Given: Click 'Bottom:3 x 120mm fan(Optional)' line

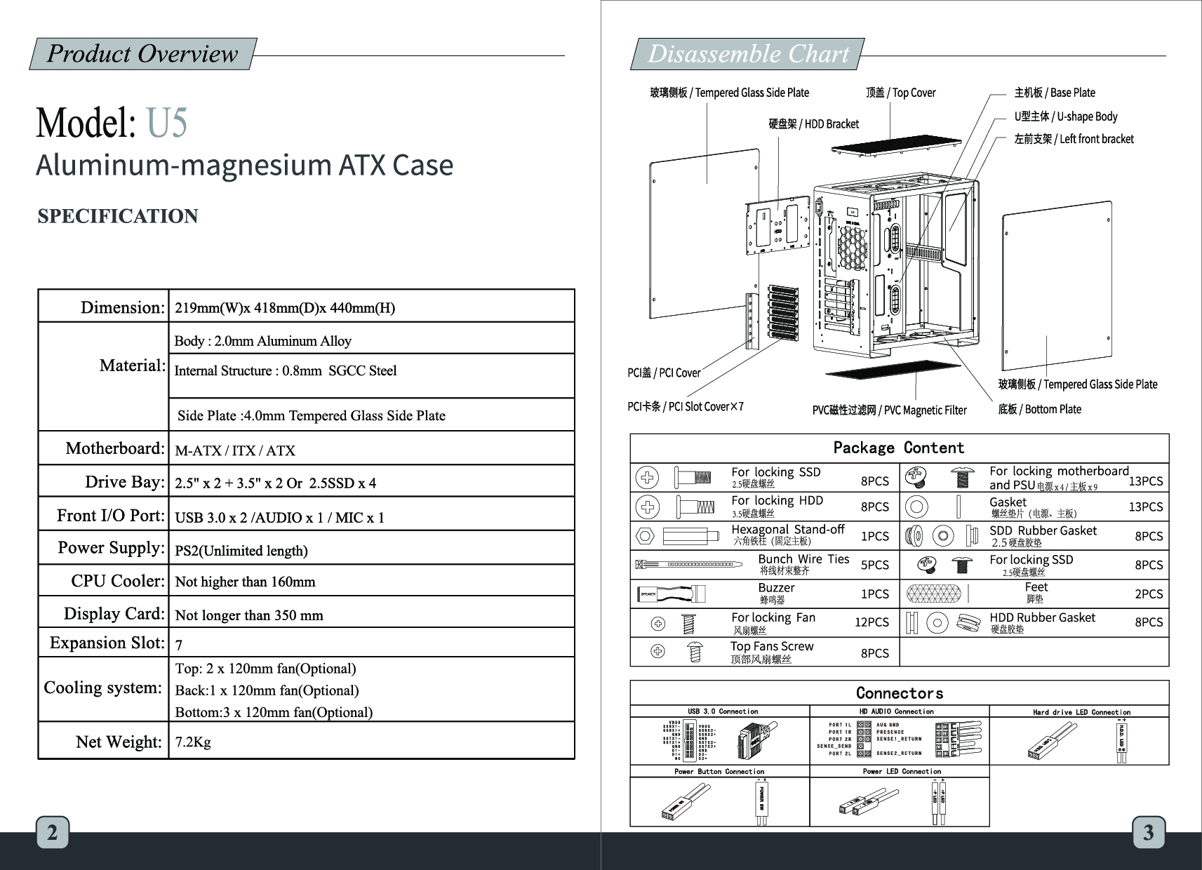Looking at the screenshot, I should tap(274, 712).
